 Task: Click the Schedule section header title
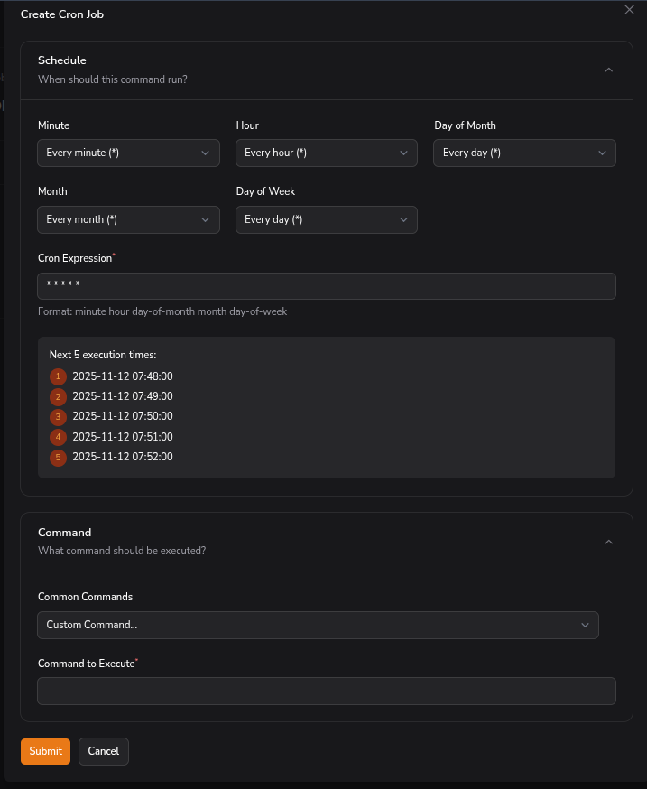point(62,60)
